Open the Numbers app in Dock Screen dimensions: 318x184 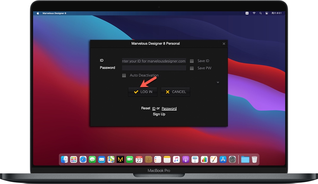click(x=204, y=160)
